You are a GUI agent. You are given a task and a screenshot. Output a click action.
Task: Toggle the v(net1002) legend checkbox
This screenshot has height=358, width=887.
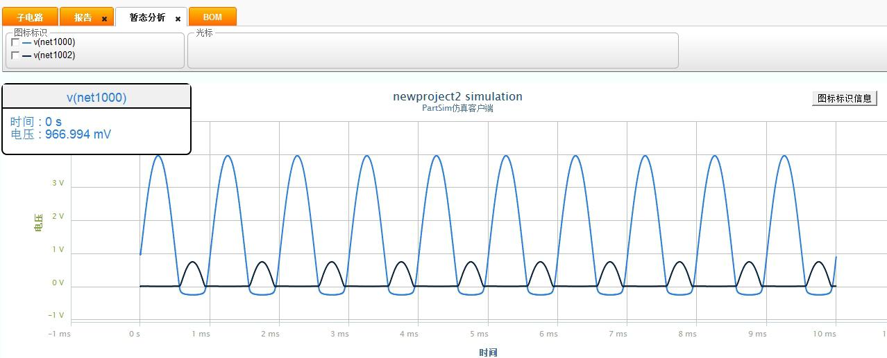pyautogui.click(x=15, y=55)
